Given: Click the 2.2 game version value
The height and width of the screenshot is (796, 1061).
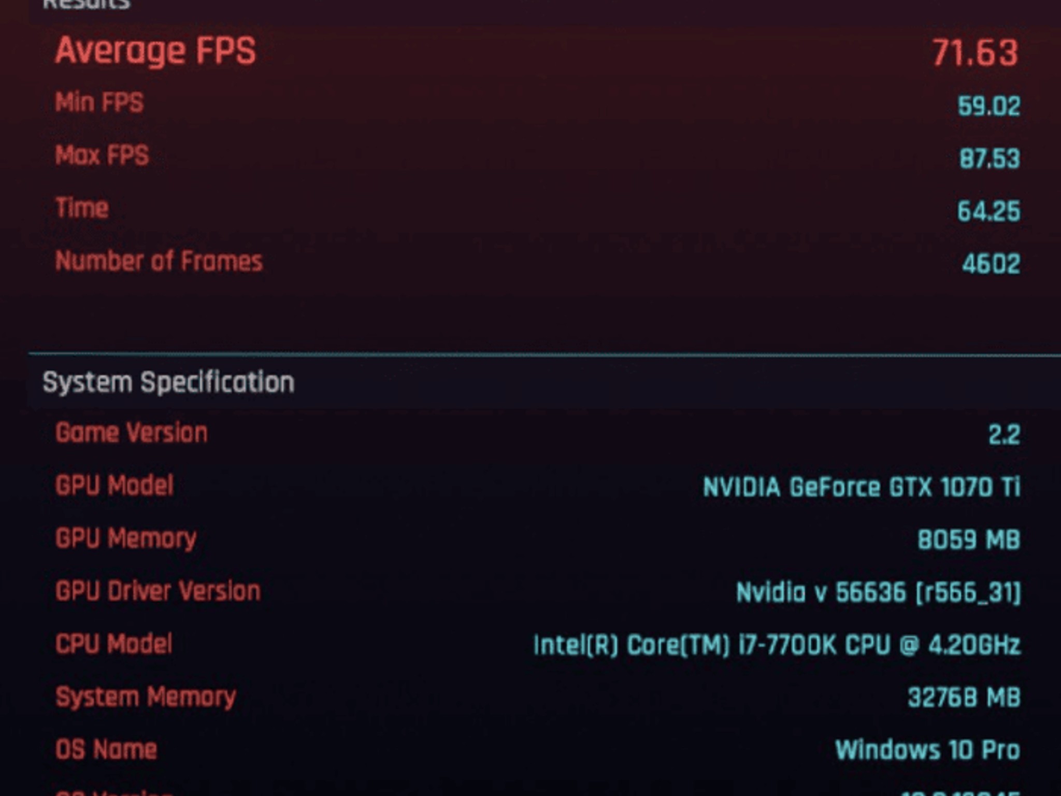Looking at the screenshot, I should [x=1005, y=435].
